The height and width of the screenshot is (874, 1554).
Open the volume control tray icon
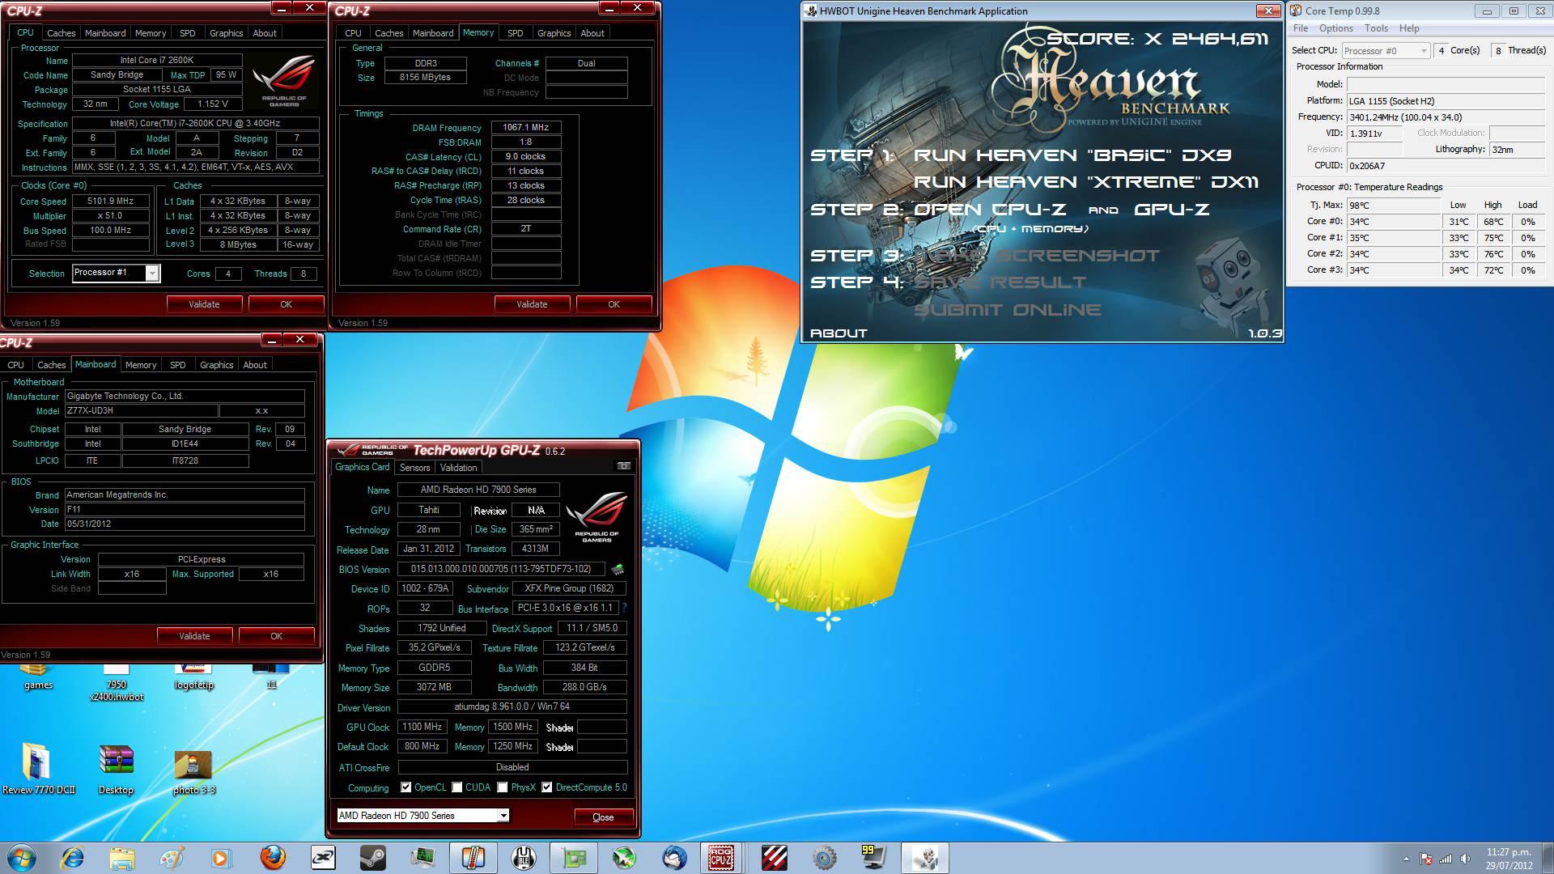point(1466,859)
